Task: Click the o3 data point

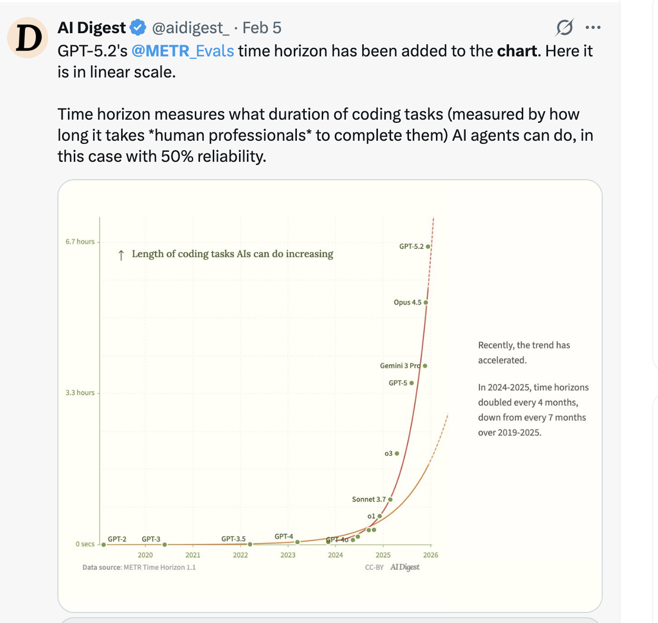Action: click(397, 453)
